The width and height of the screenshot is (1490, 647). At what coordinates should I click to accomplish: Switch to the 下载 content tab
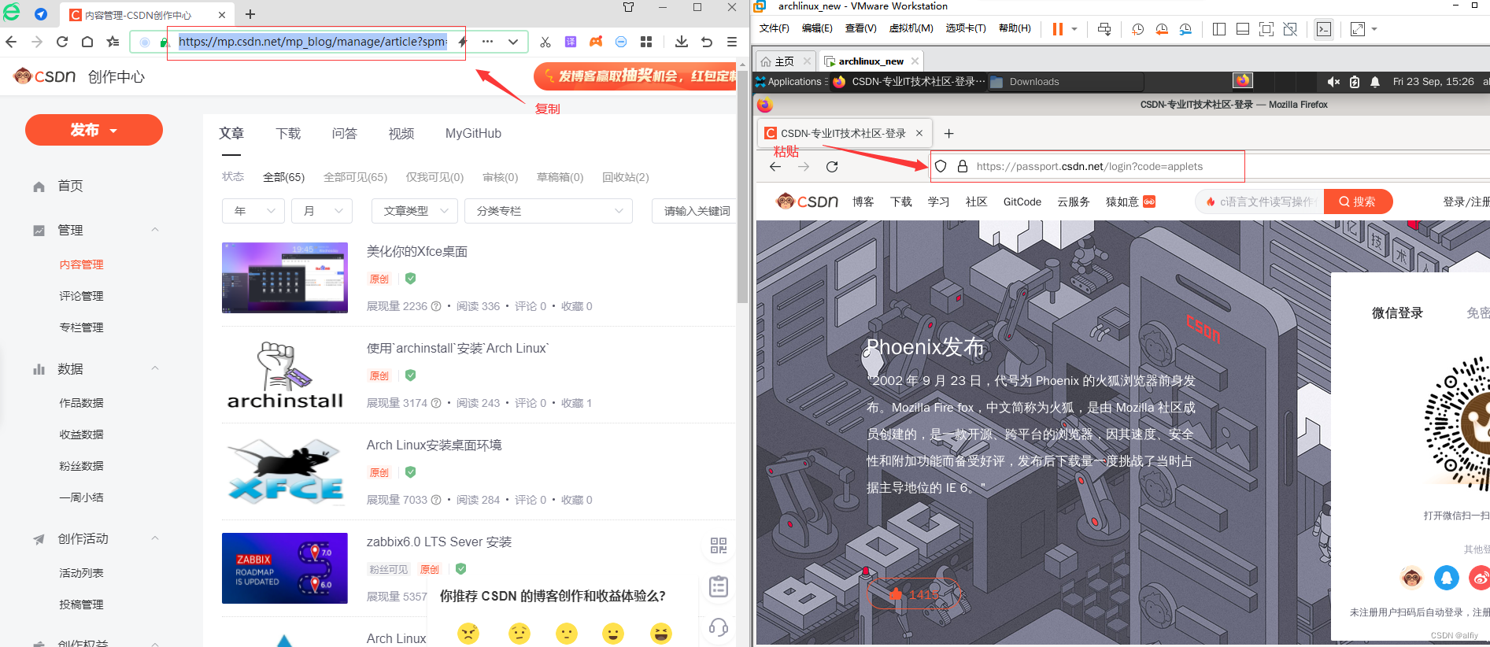pos(288,134)
